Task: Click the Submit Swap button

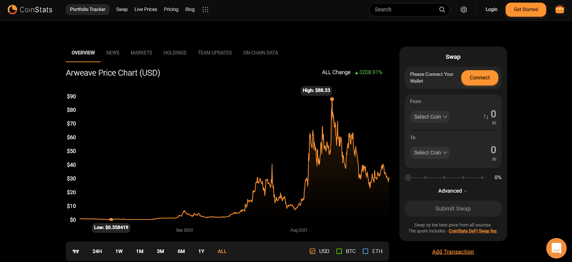Action: pyautogui.click(x=453, y=208)
